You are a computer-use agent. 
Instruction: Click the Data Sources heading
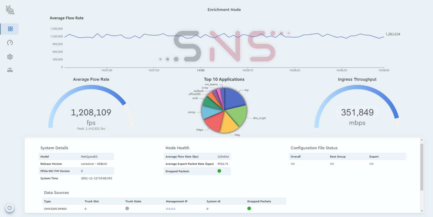click(x=56, y=193)
